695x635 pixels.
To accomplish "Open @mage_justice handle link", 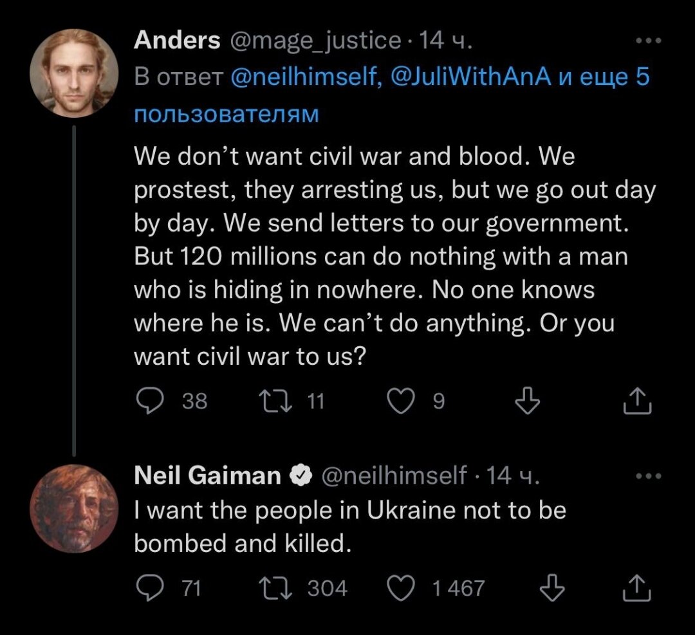I will [x=315, y=41].
